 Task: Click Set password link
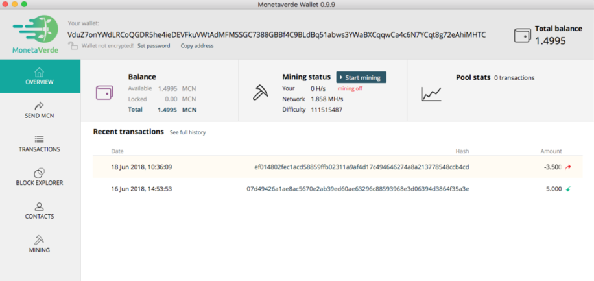pos(154,46)
